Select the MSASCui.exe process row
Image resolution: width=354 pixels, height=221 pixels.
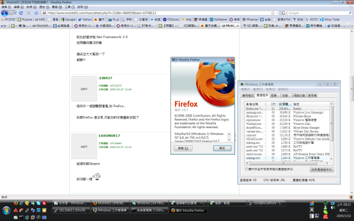[288, 139]
